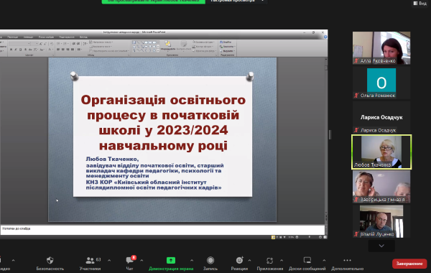Open the Security (Безопасность) shield icon
This screenshot has width=431, height=273.
(50, 260)
